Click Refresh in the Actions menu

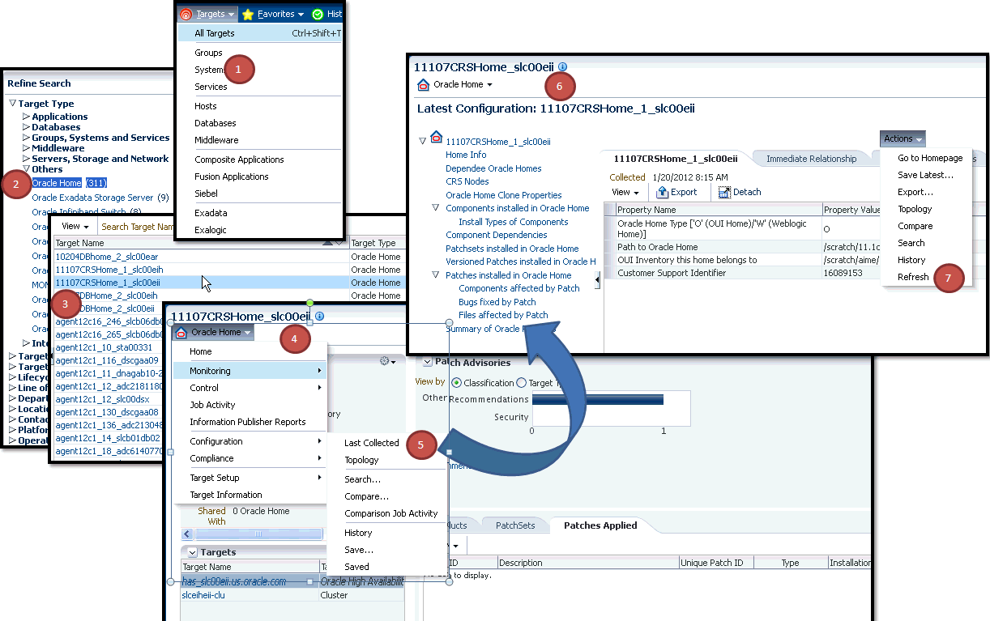pos(912,276)
